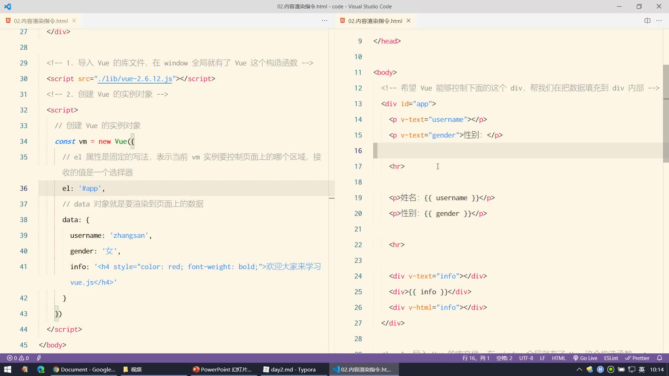
Task: Switch input method 英 in tray
Action: [642, 369]
